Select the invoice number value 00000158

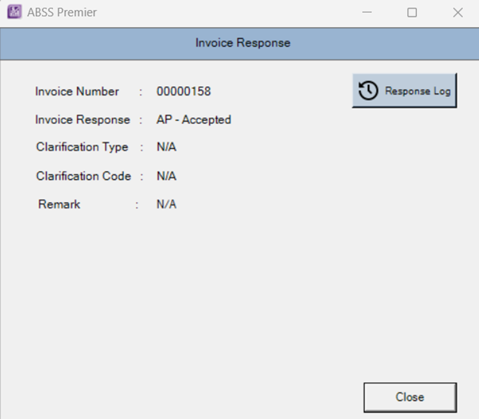pos(183,91)
